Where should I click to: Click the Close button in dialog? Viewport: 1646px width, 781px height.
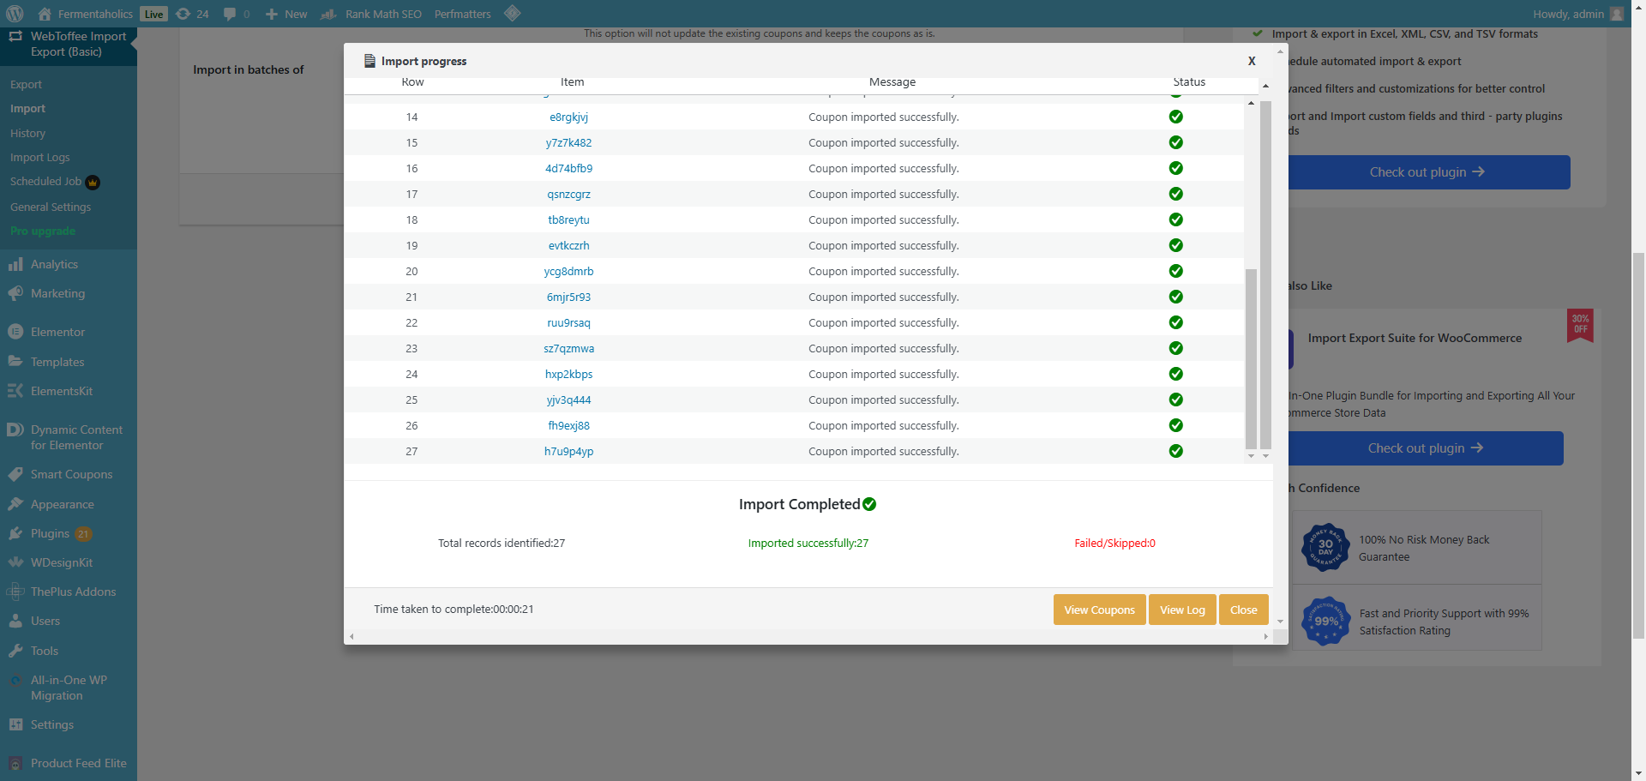pyautogui.click(x=1243, y=610)
